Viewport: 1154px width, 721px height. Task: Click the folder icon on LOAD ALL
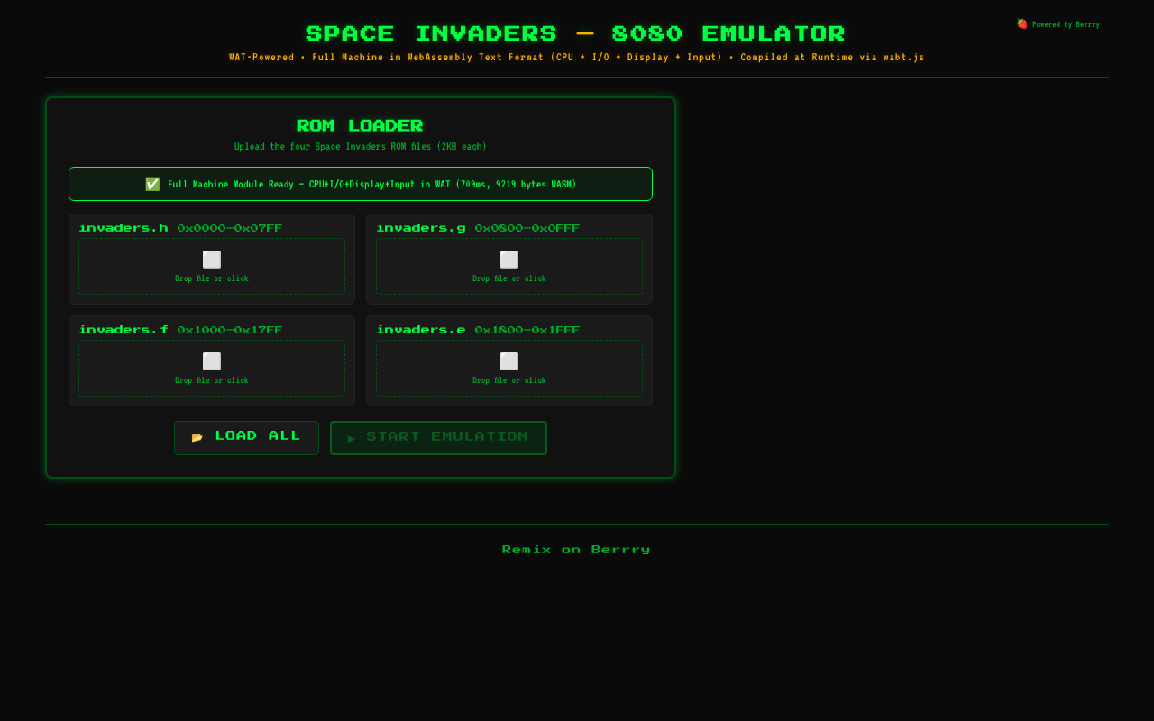tap(197, 436)
